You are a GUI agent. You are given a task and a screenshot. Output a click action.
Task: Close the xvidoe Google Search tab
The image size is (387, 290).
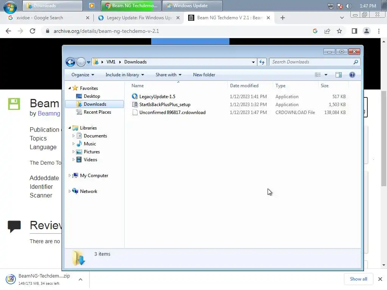(x=87, y=18)
